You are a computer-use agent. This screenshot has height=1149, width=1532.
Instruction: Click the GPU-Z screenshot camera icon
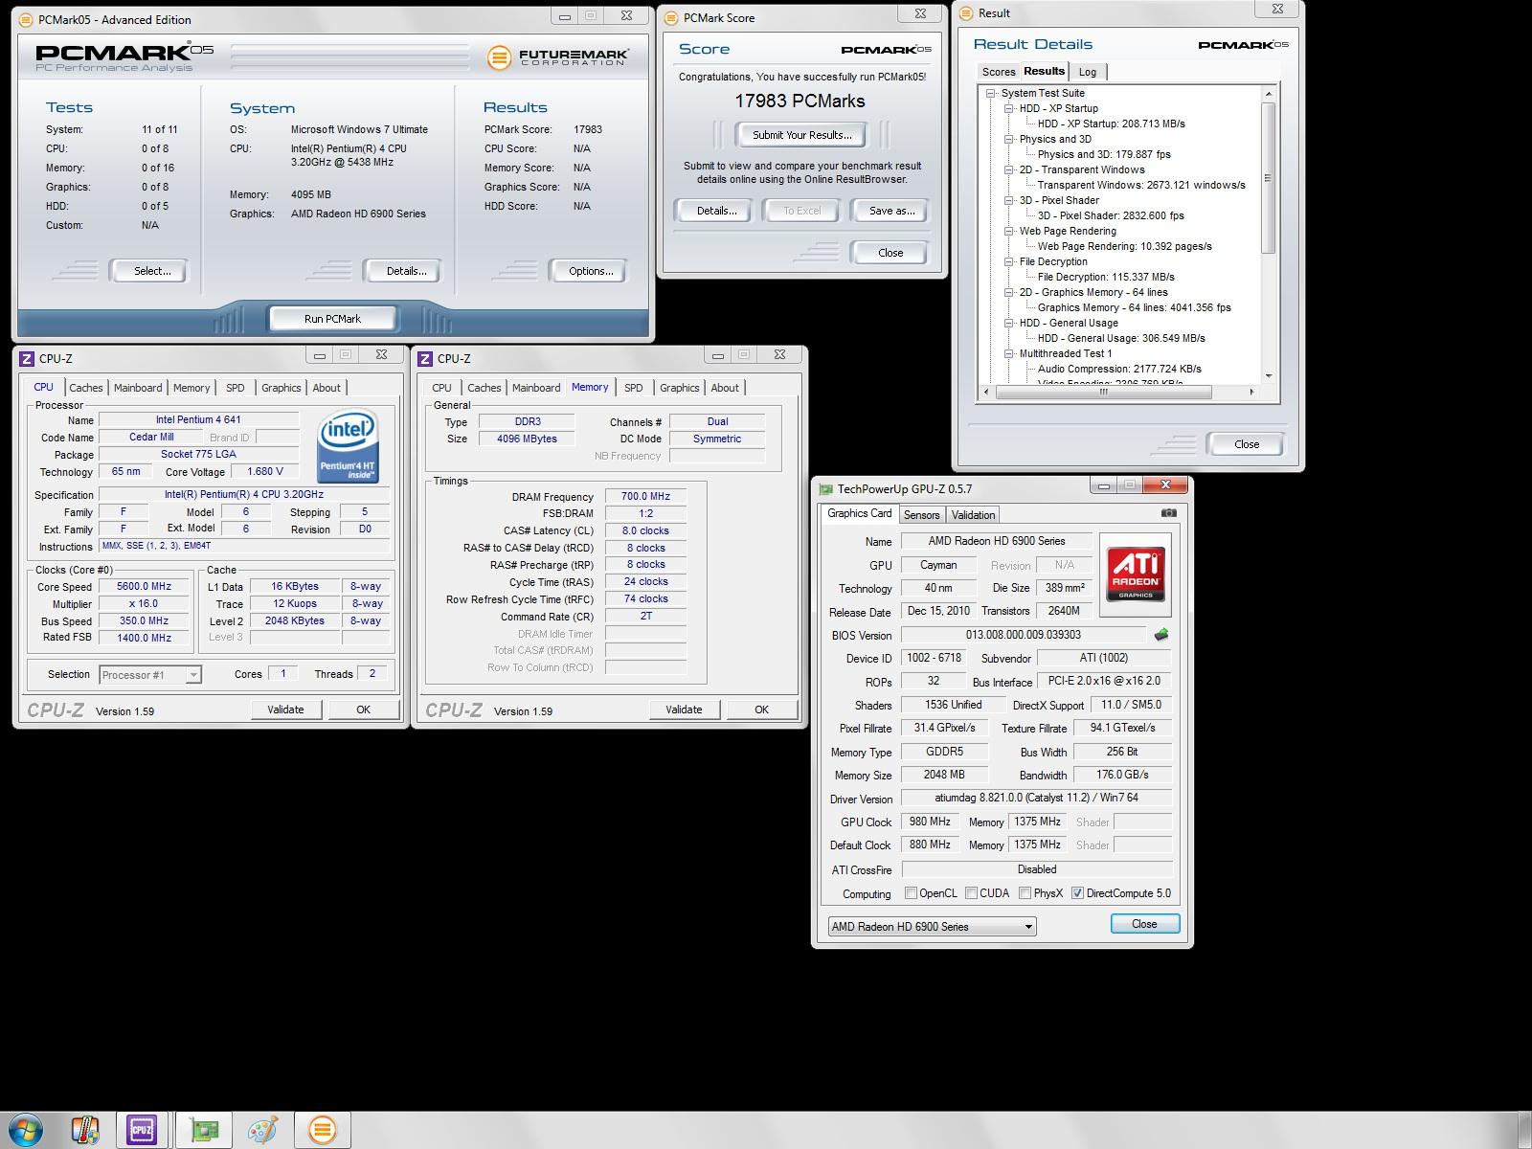click(1168, 513)
